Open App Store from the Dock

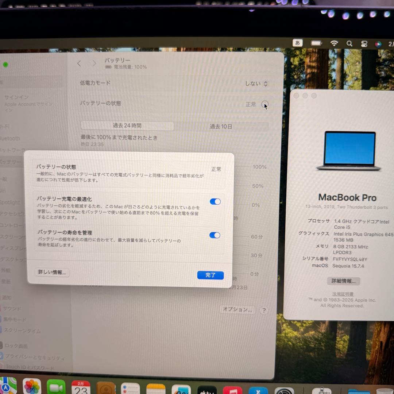pos(258,390)
